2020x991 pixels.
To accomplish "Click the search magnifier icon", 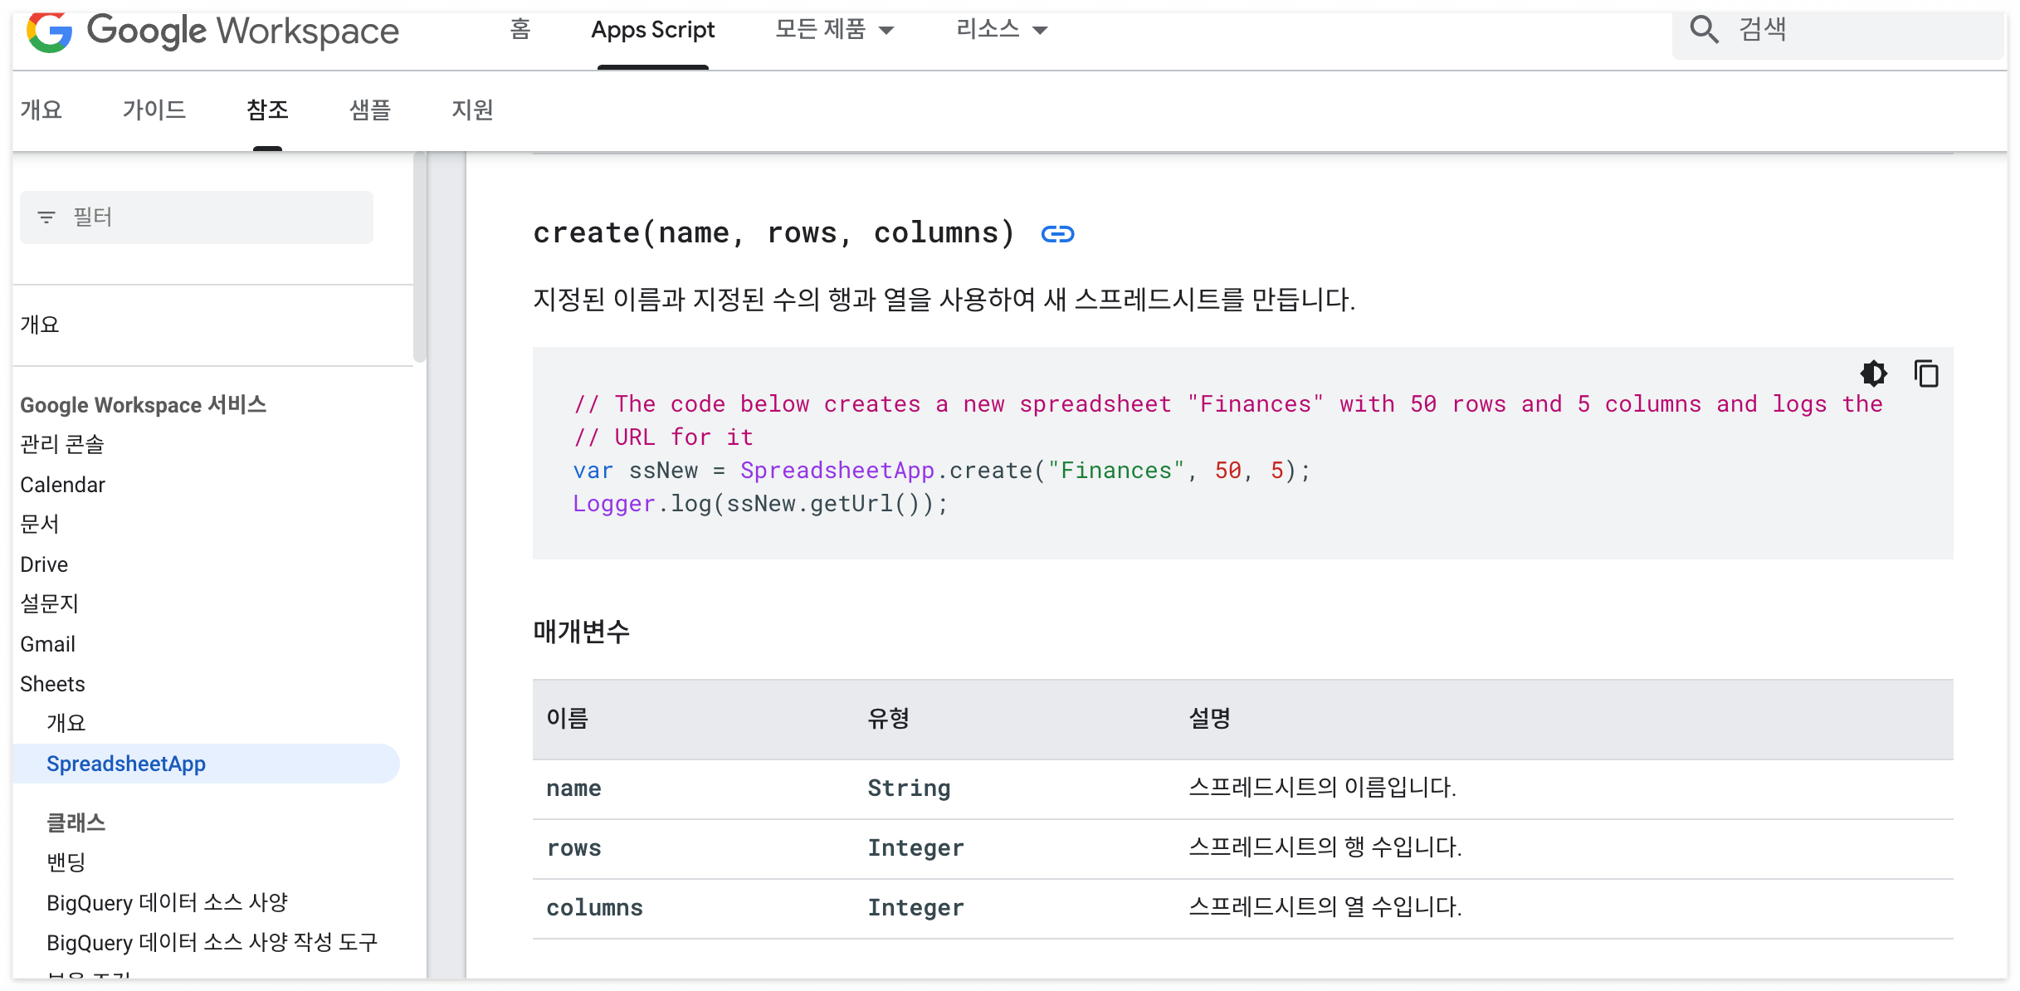I will [x=1704, y=30].
